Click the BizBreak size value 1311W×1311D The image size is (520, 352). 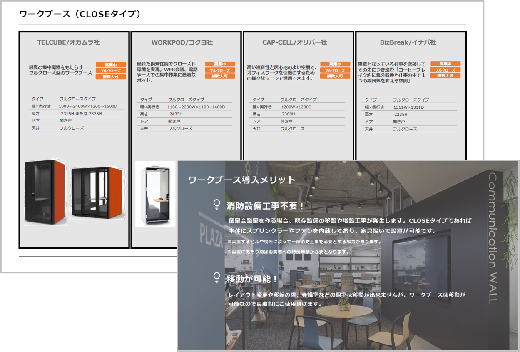click(409, 107)
